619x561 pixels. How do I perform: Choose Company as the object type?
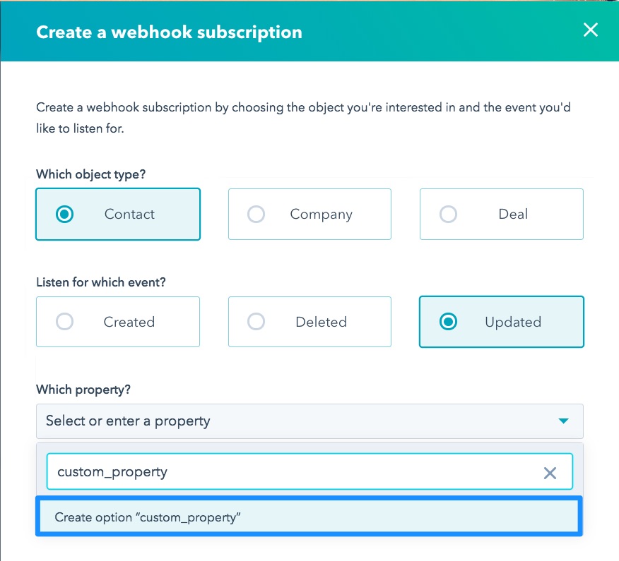pyautogui.click(x=309, y=214)
